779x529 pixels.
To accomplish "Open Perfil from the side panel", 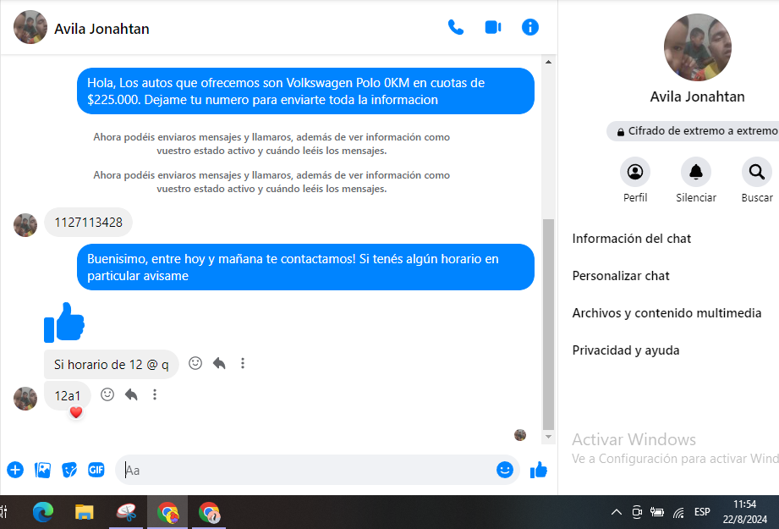I will (635, 172).
